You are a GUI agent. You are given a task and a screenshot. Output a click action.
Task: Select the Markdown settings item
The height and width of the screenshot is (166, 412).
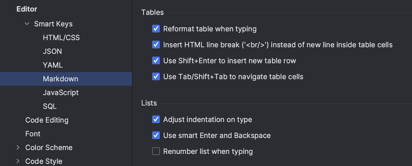61,79
